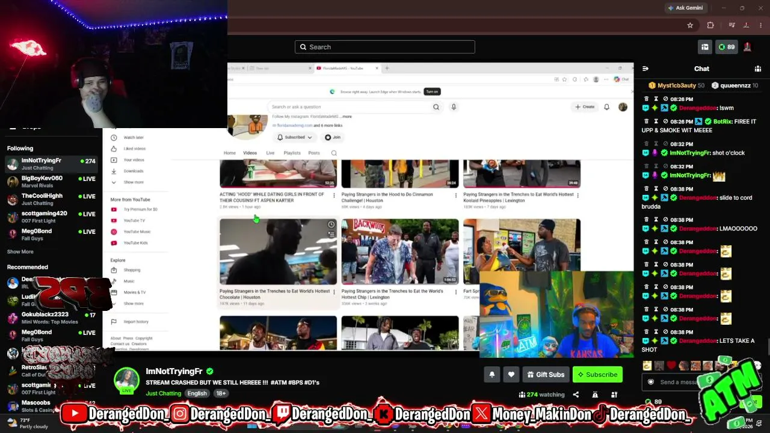Open Gokublackz2323 in Recommended list

click(51, 318)
